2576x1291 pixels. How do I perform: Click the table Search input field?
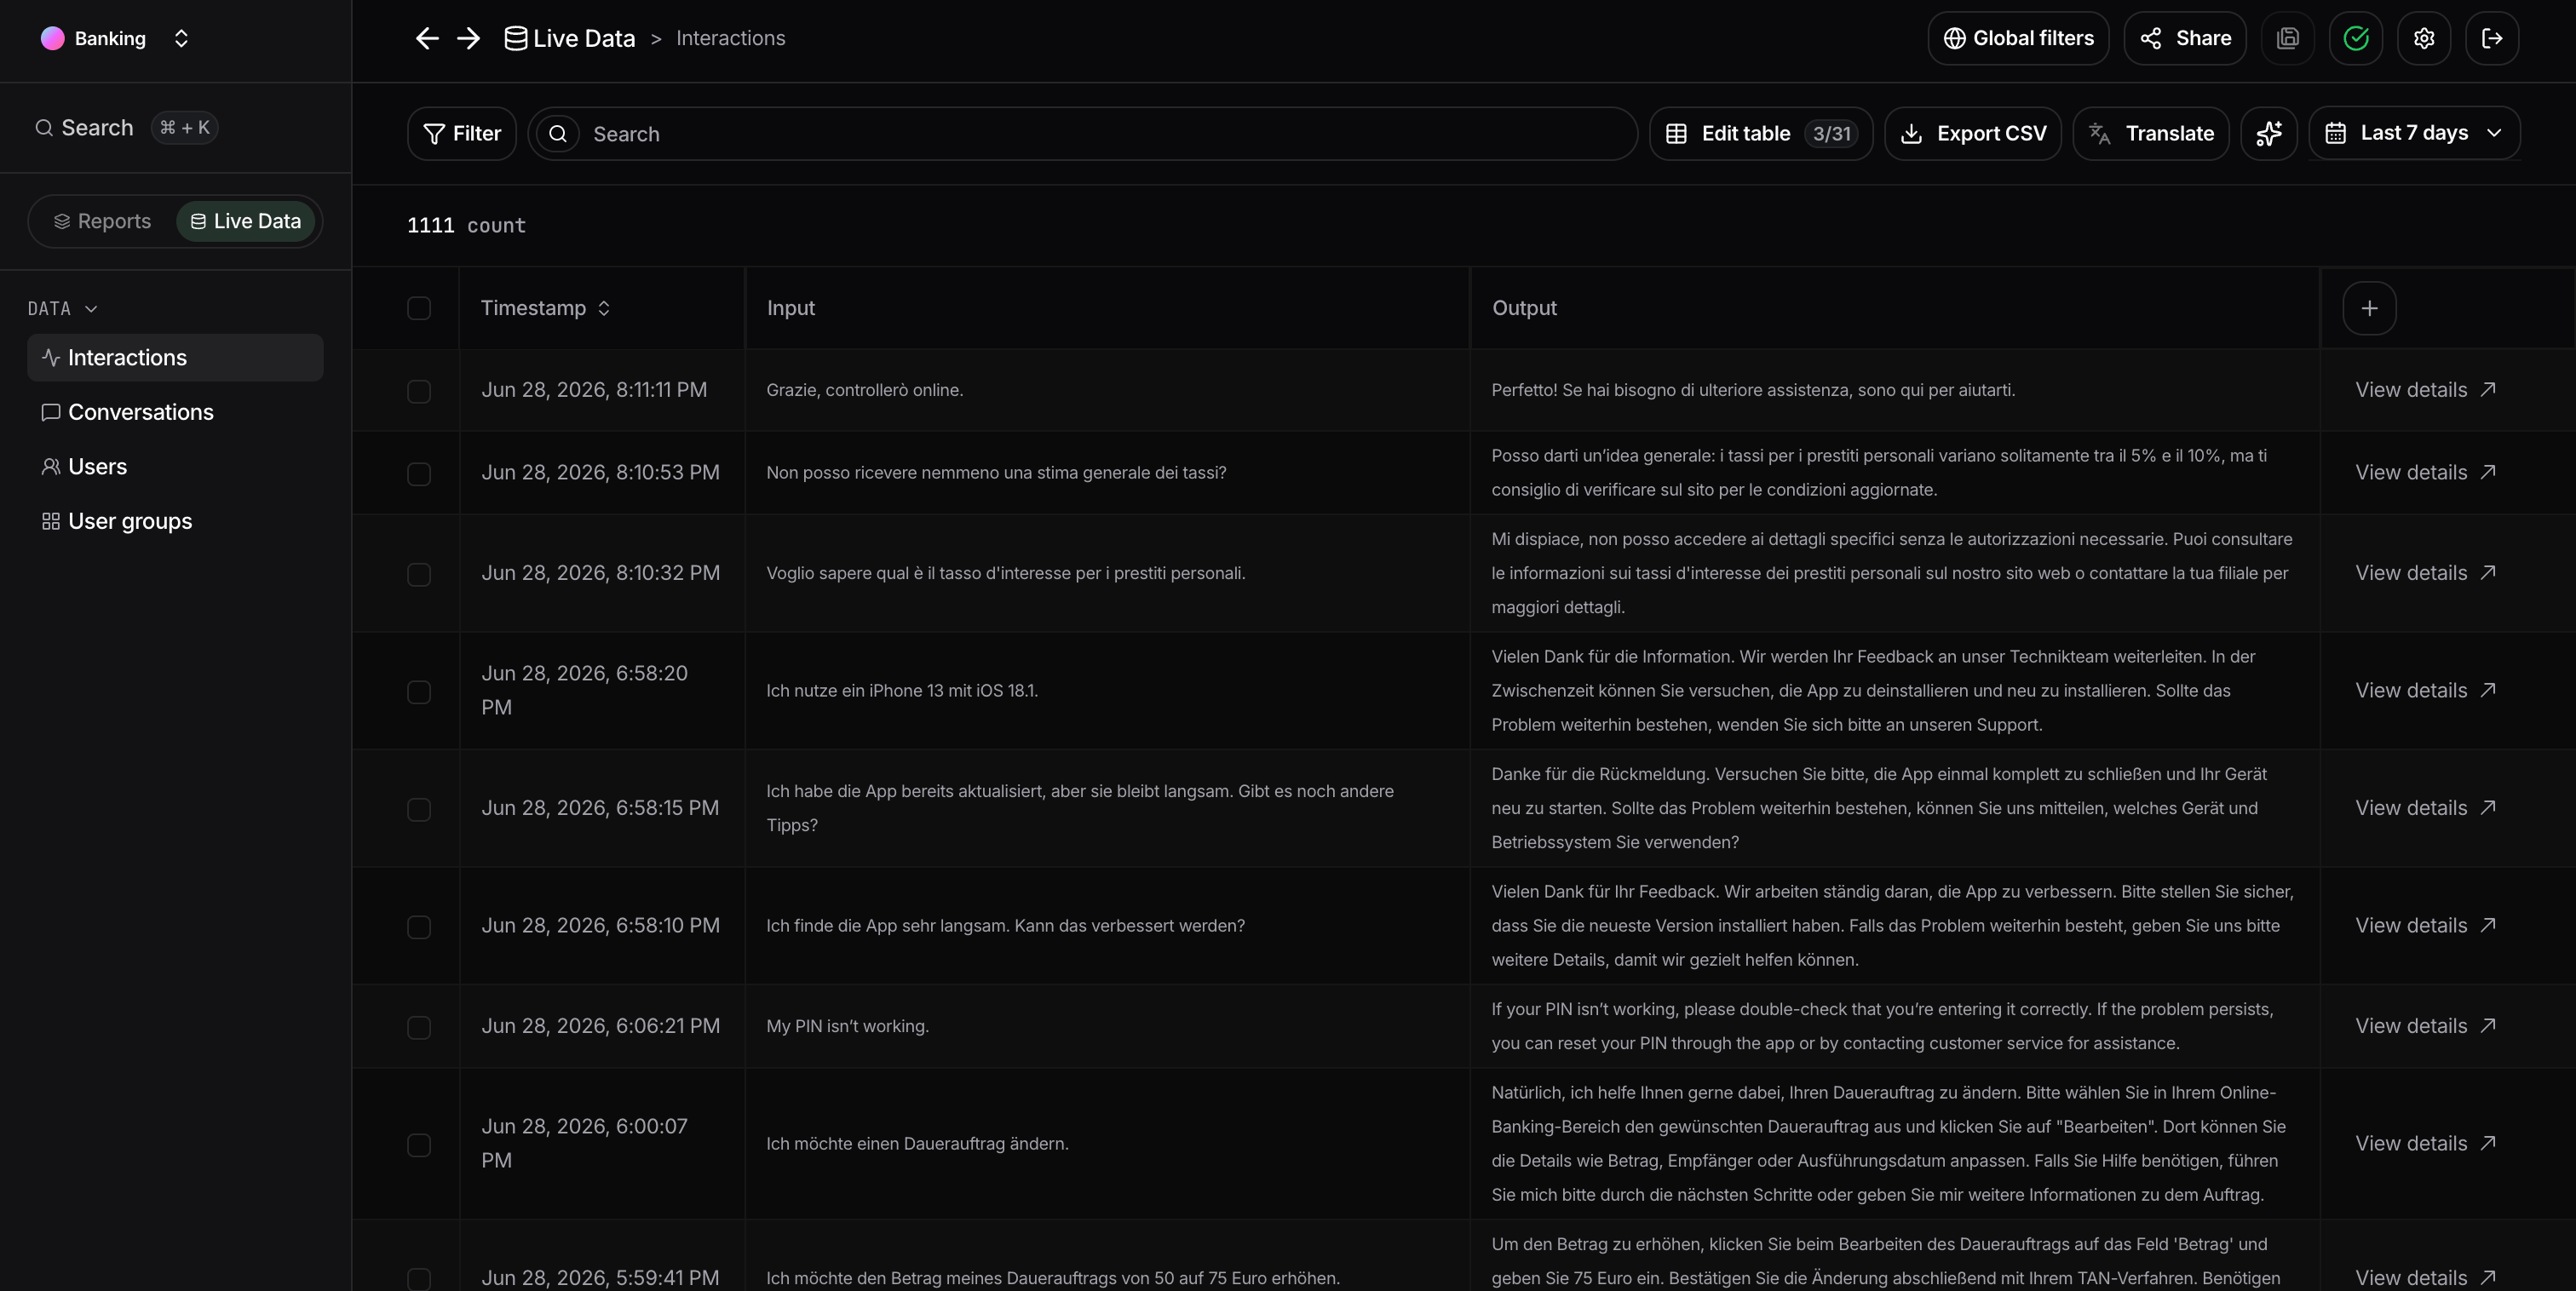point(1083,133)
